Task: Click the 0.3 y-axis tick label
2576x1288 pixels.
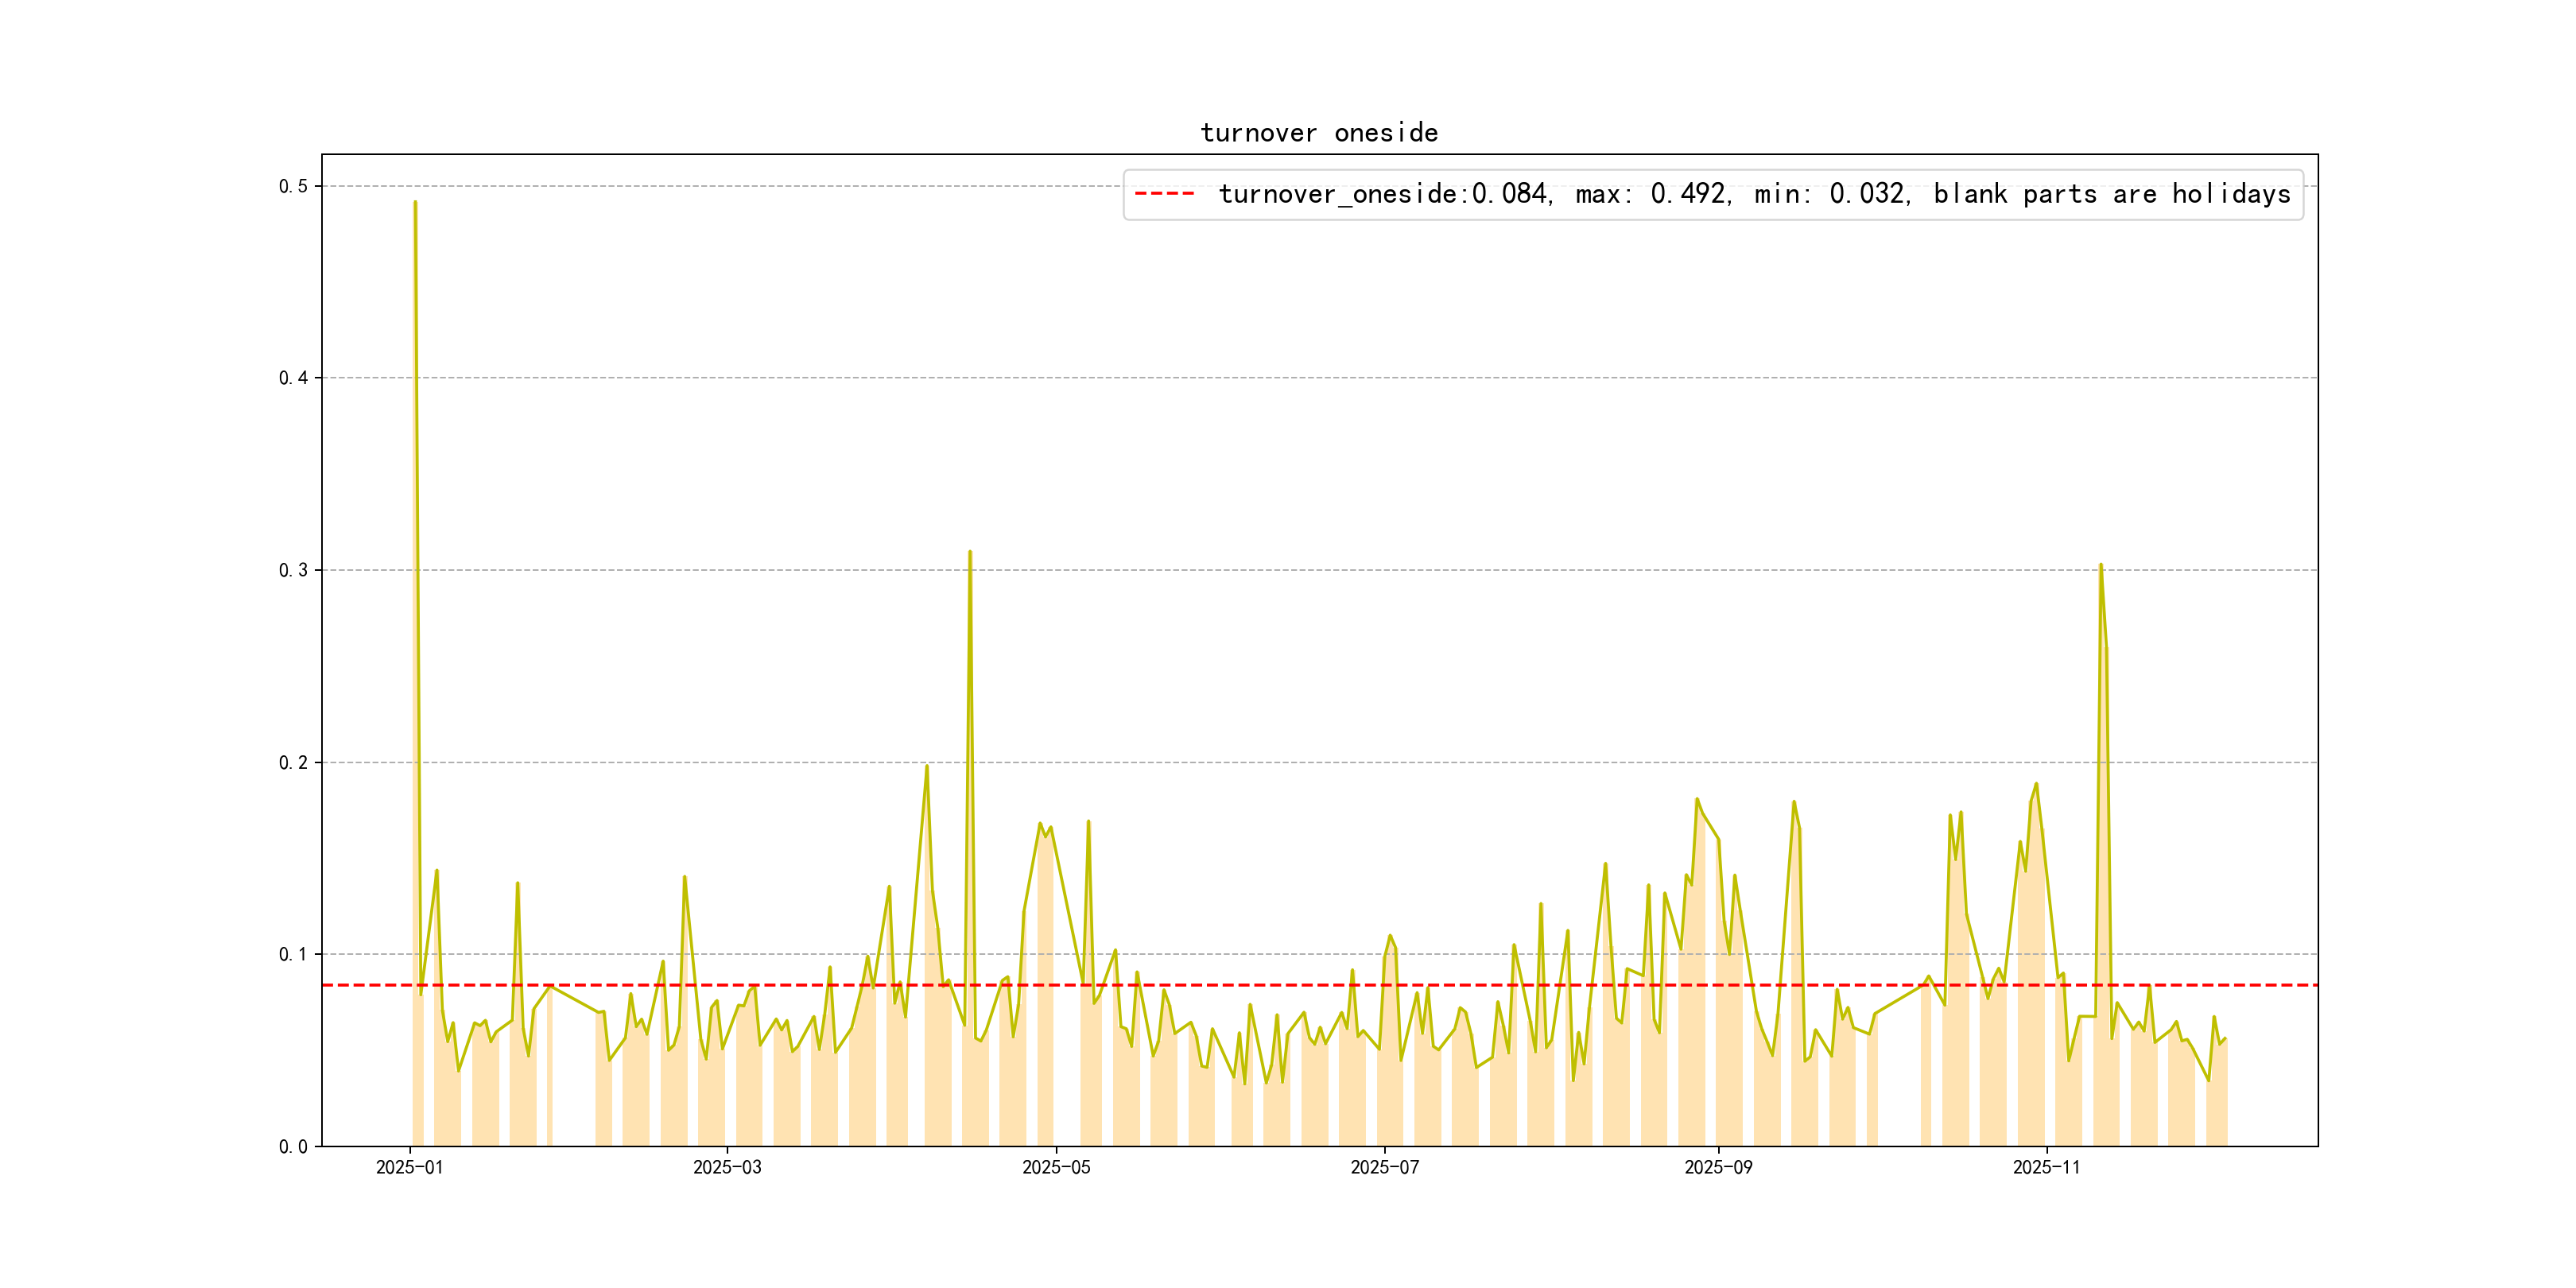Action: coord(293,570)
